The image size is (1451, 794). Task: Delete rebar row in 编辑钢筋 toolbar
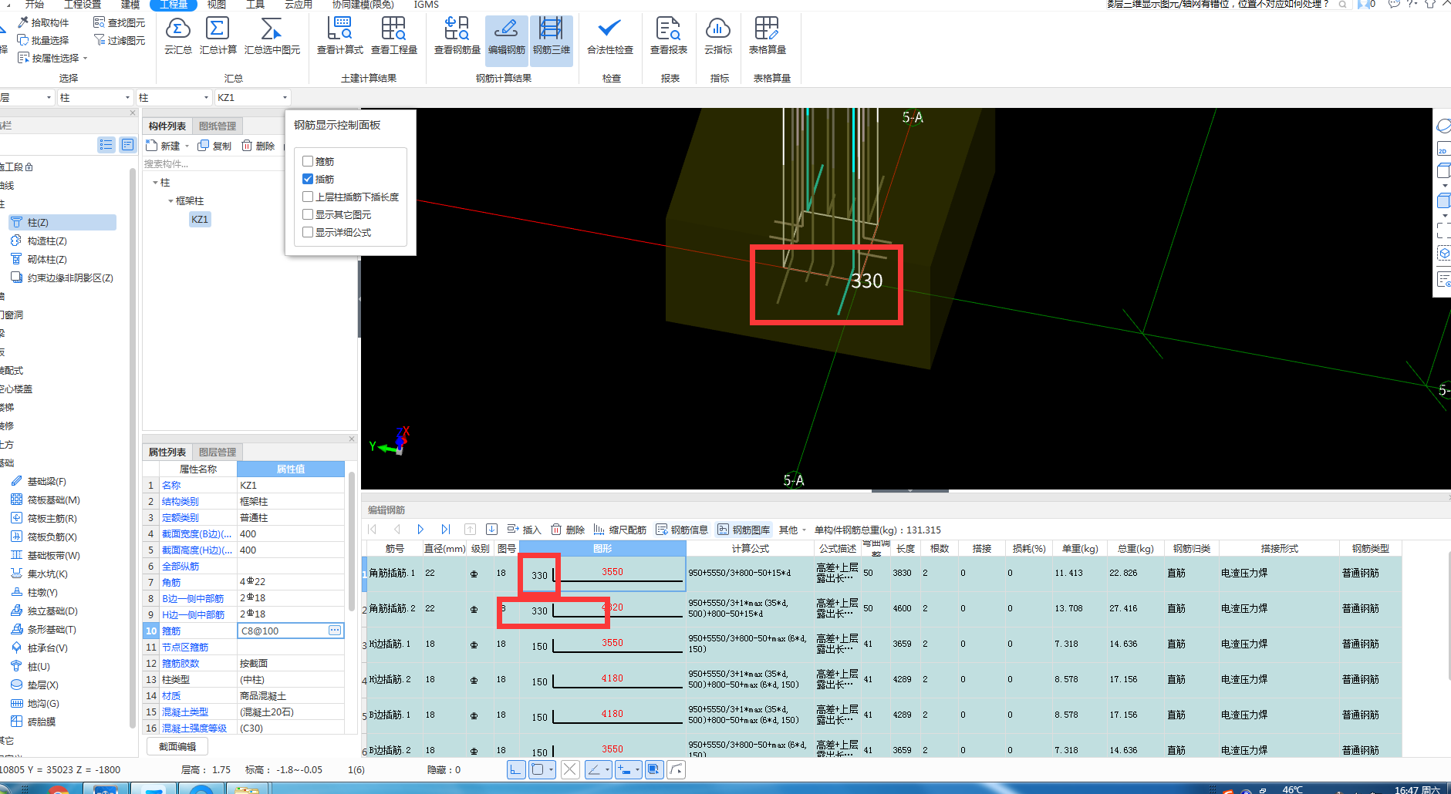(567, 530)
